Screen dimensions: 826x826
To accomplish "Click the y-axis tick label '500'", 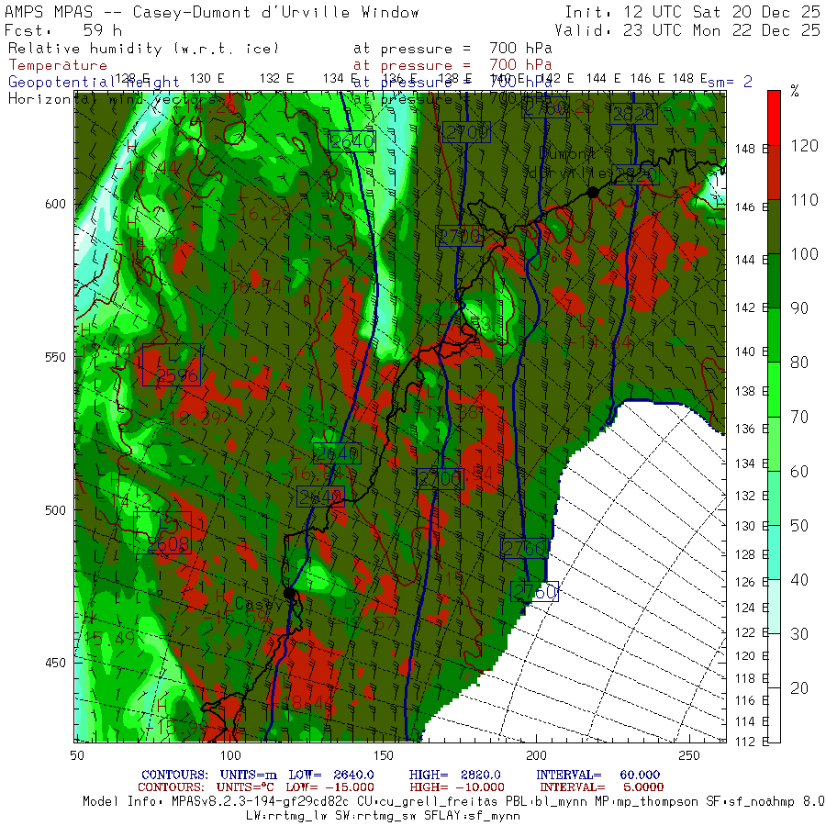I will 55,510.
